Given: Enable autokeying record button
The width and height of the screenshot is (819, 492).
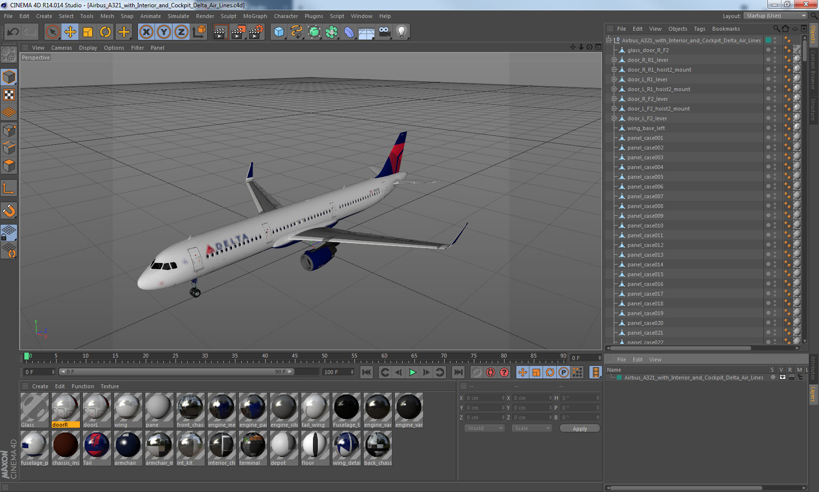Looking at the screenshot, I should pos(490,372).
